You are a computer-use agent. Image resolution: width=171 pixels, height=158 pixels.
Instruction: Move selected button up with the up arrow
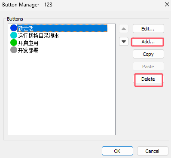tap(124, 29)
